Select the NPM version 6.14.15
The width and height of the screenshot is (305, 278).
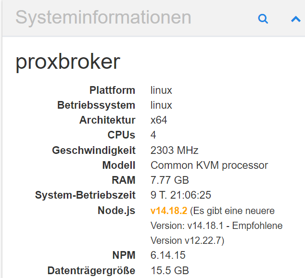click(x=168, y=255)
